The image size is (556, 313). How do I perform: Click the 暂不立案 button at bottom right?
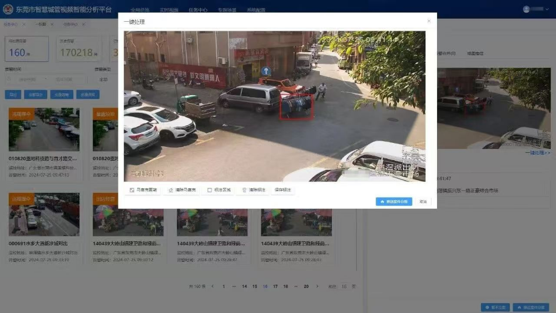pos(495,307)
